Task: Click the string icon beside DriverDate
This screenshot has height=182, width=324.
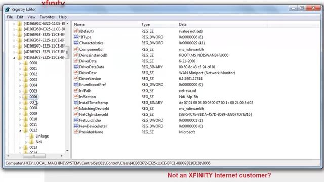Action: click(76, 61)
